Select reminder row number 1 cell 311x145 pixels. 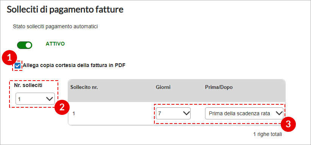74,114
